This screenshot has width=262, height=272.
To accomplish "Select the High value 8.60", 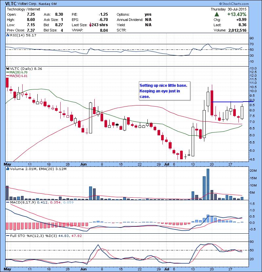I will pos(31,20).
